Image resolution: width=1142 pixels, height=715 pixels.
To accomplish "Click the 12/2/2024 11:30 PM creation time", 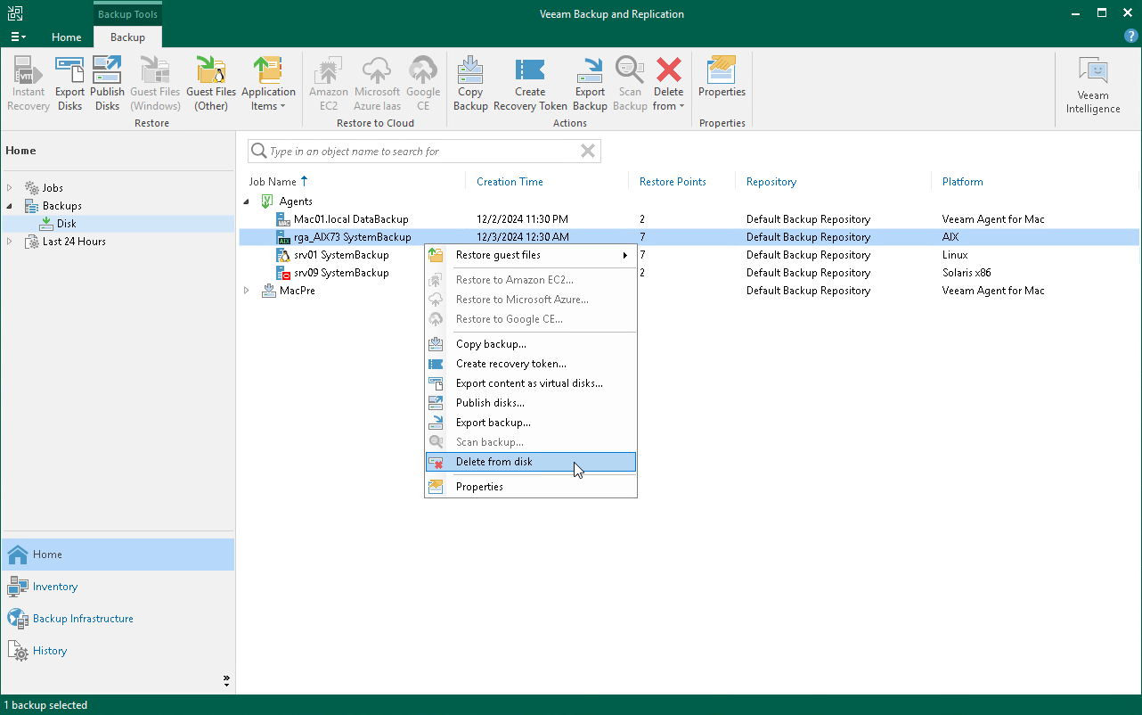I will click(522, 219).
